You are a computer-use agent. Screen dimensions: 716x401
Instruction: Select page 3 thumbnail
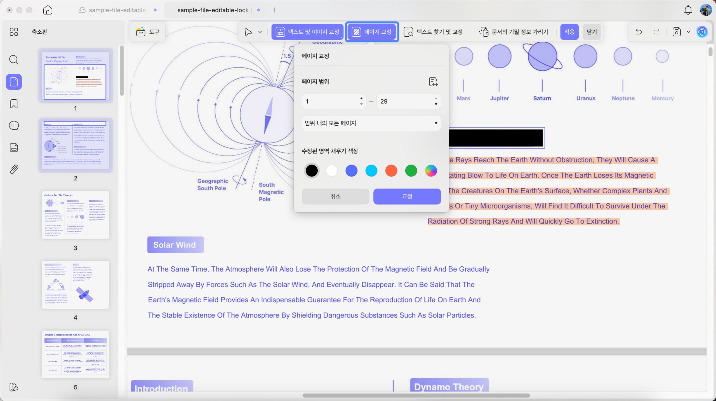76,215
